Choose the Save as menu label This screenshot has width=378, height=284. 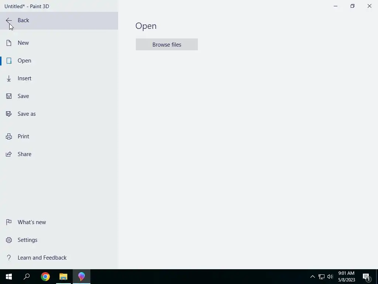pos(27,114)
